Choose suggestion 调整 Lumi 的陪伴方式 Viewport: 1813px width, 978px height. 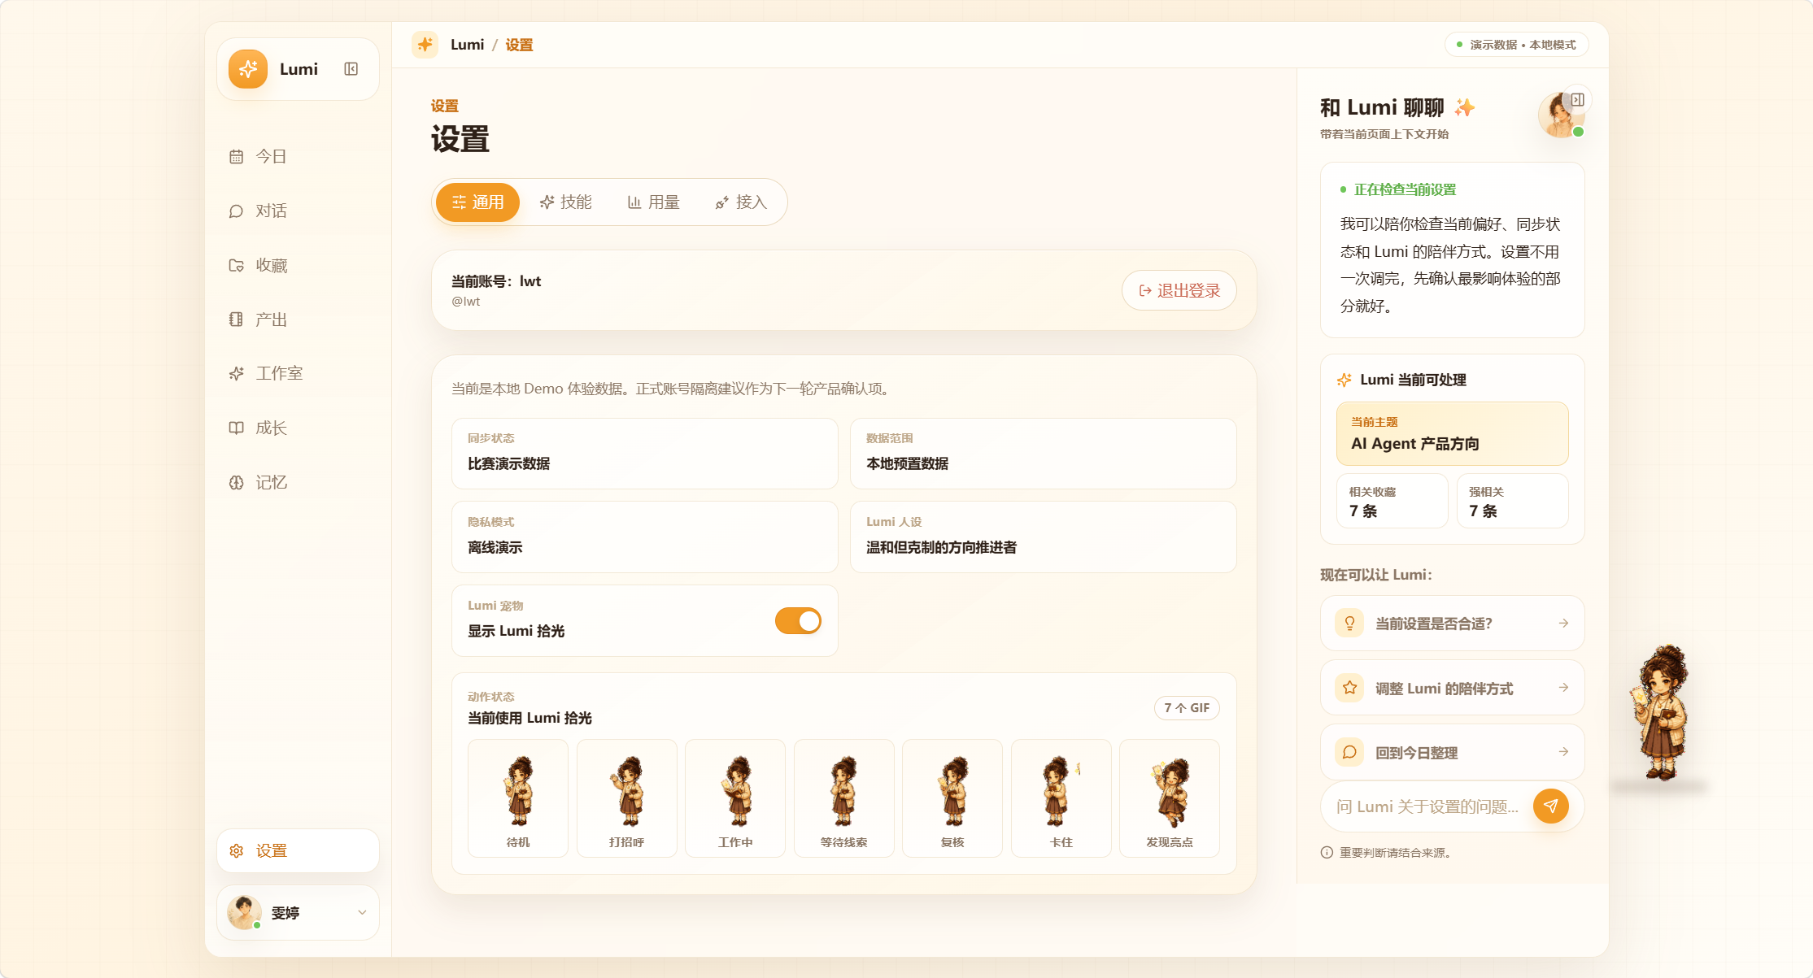pos(1452,688)
